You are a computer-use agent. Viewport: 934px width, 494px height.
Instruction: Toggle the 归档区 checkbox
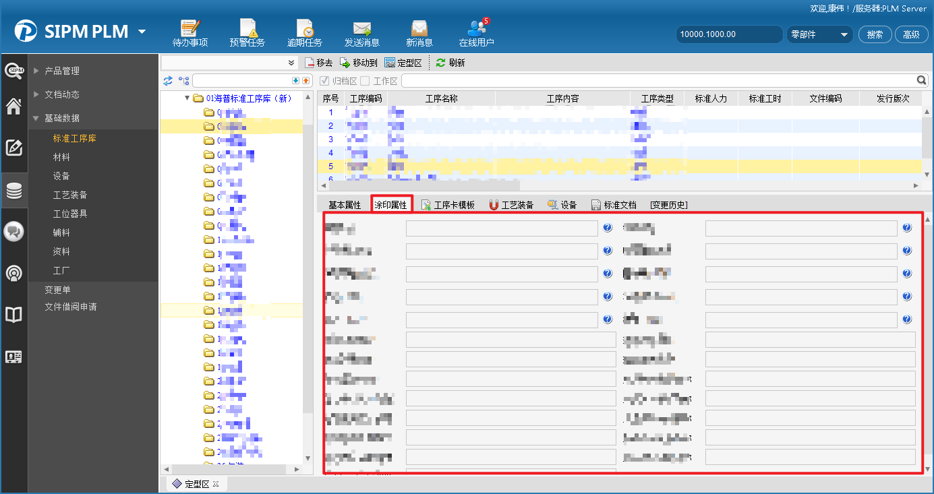[x=324, y=81]
